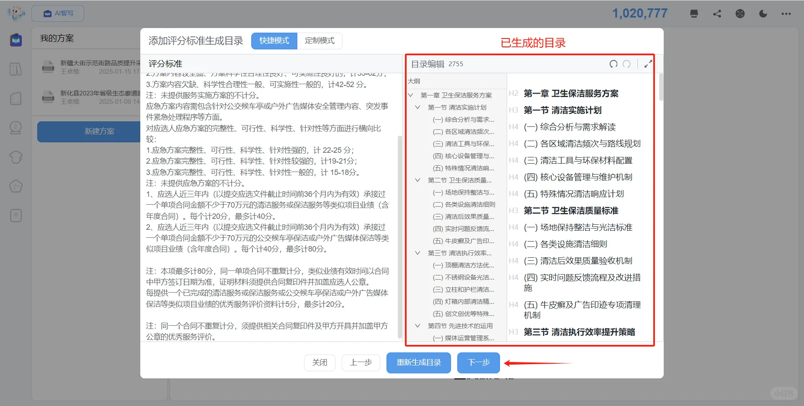This screenshot has width=804, height=406.
Task: Collapse the 第二节 卫生保洁质量 section chevron
Action: click(417, 180)
